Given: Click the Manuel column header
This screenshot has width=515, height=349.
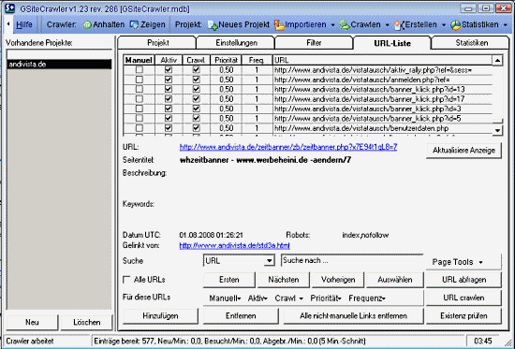Looking at the screenshot, I should (140, 60).
